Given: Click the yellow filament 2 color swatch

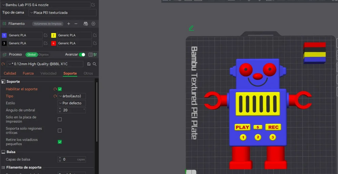Looking at the screenshot, I should [x=53, y=35].
